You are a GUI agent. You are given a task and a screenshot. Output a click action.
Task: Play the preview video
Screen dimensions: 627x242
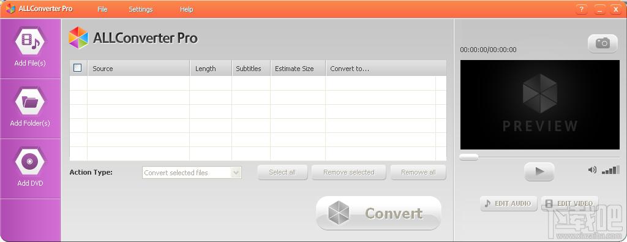click(539, 172)
